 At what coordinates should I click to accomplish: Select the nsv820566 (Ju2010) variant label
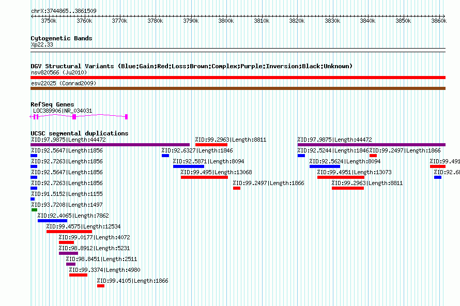pyautogui.click(x=59, y=72)
